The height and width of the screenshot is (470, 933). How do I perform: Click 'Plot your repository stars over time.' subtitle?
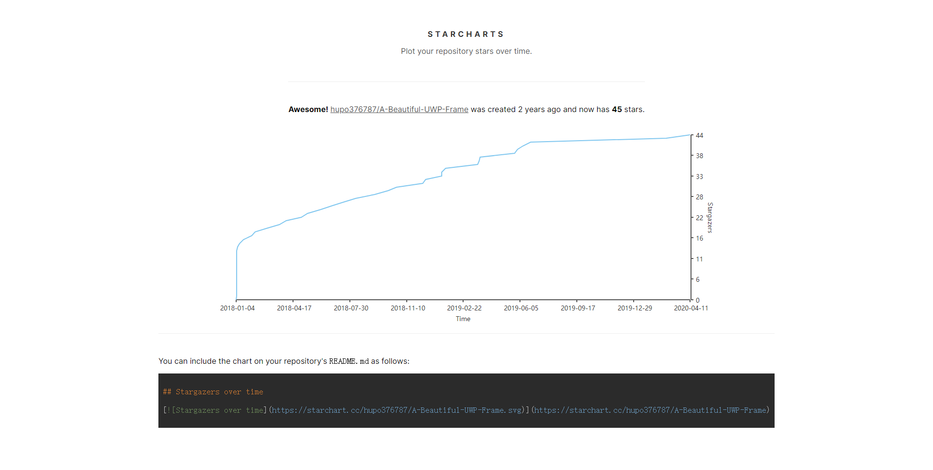click(x=466, y=51)
